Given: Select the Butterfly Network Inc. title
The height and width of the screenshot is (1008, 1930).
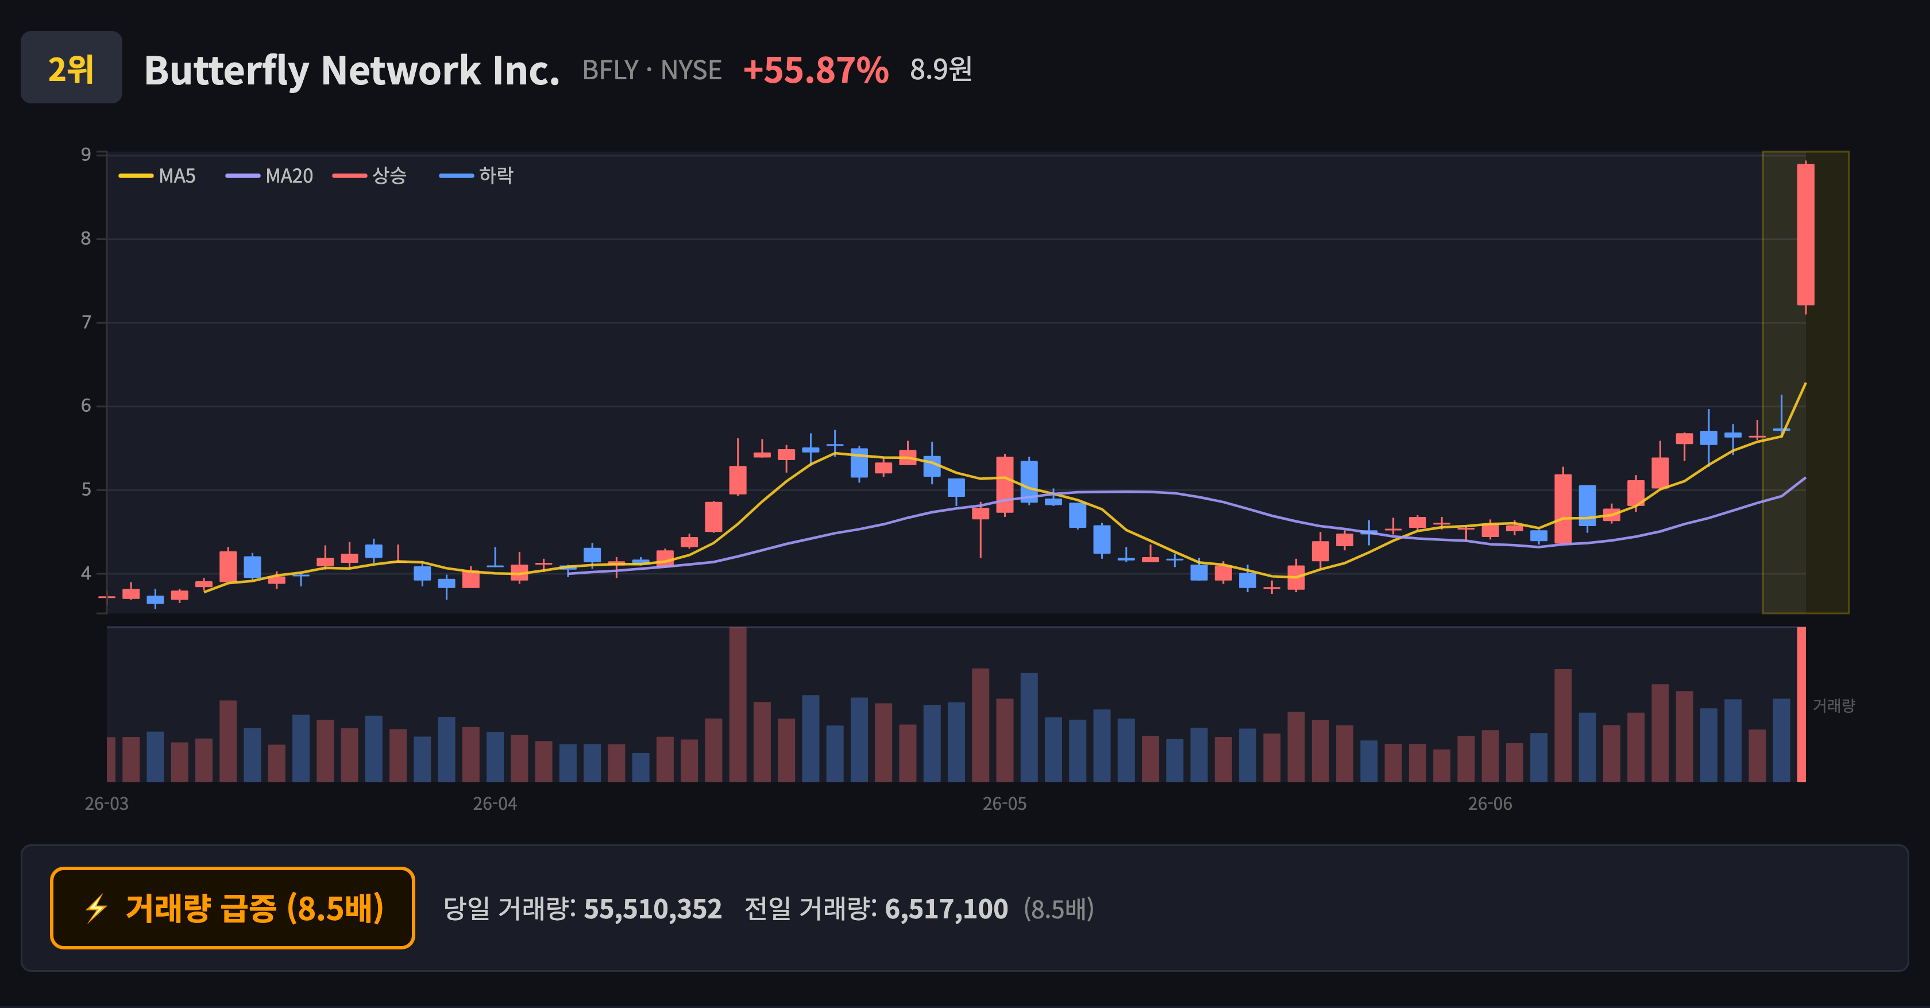Looking at the screenshot, I should pyautogui.click(x=352, y=71).
